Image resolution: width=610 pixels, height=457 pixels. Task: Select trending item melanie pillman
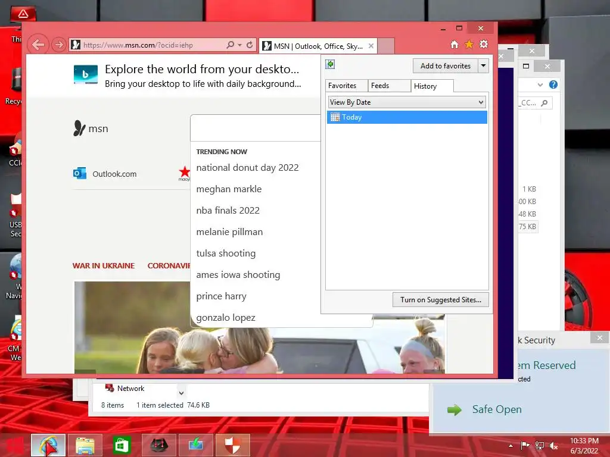(229, 231)
